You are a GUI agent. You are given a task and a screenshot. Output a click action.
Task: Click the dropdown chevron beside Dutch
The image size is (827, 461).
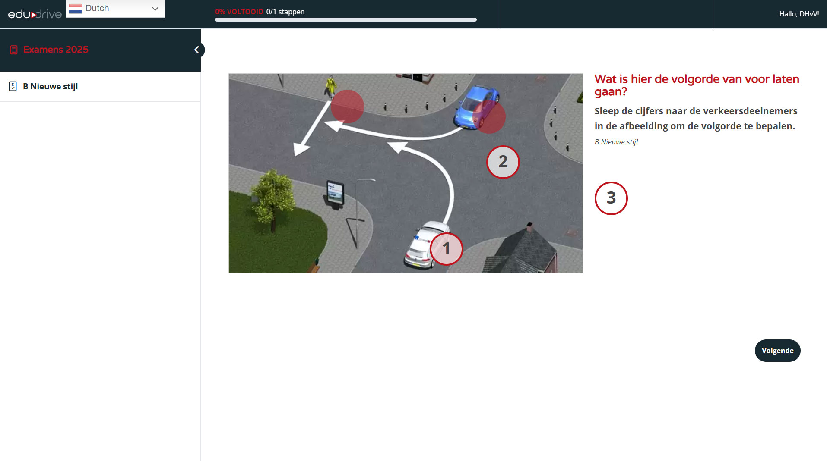pyautogui.click(x=155, y=9)
